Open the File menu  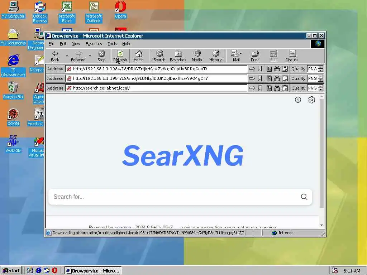[51, 44]
